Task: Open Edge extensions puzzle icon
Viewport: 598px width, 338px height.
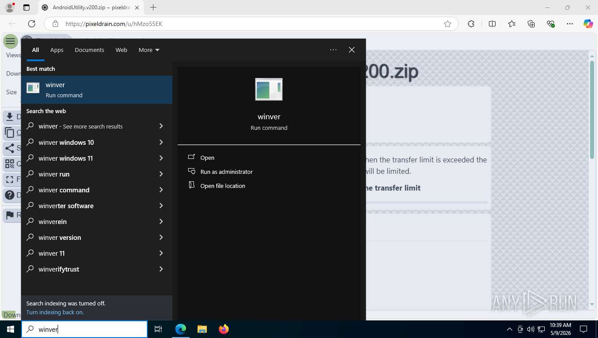Action: click(x=471, y=24)
